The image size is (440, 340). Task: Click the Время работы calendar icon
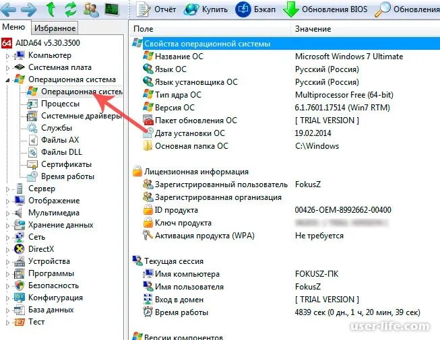coord(32,176)
